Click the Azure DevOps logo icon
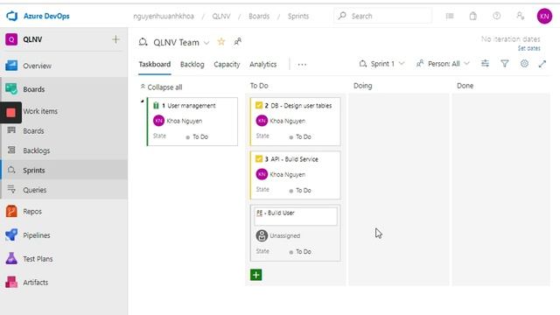 pyautogui.click(x=11, y=16)
